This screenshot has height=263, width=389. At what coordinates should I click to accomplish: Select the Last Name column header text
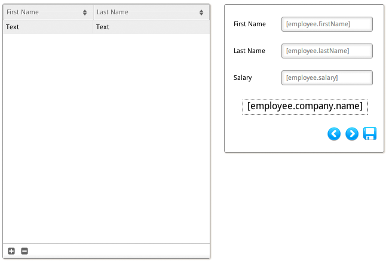pyautogui.click(x=112, y=12)
